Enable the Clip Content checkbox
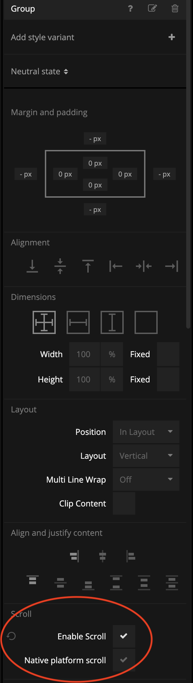The width and height of the screenshot is (193, 683). (124, 503)
